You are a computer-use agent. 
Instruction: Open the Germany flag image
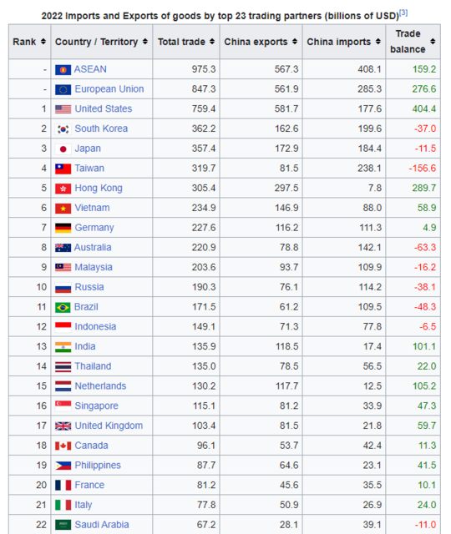pyautogui.click(x=63, y=228)
